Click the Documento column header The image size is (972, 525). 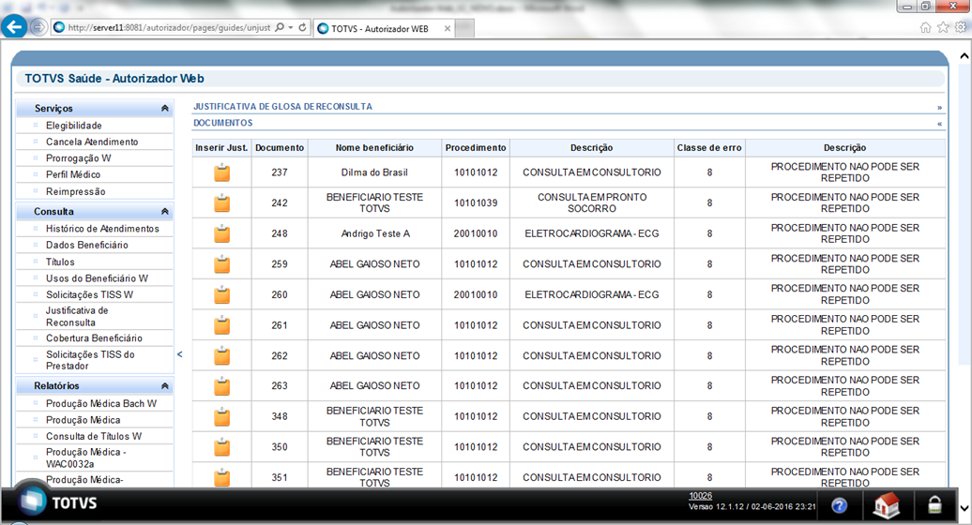click(280, 148)
